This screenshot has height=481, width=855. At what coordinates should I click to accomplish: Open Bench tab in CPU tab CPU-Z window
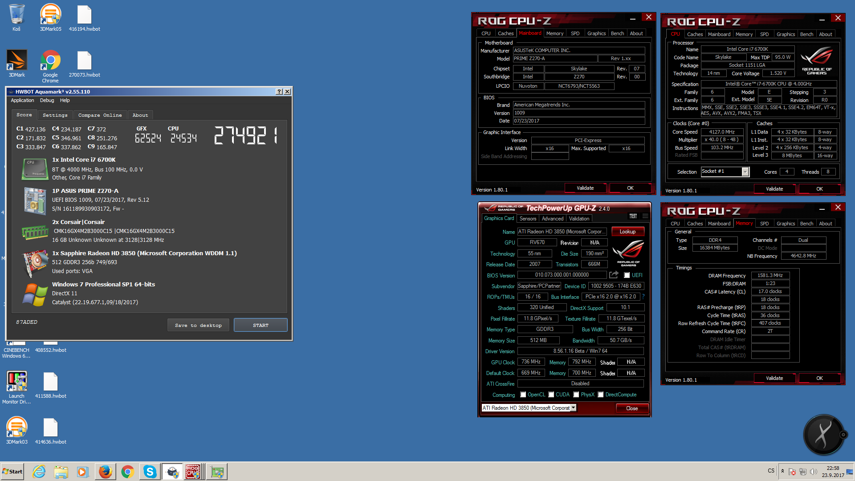coord(806,34)
